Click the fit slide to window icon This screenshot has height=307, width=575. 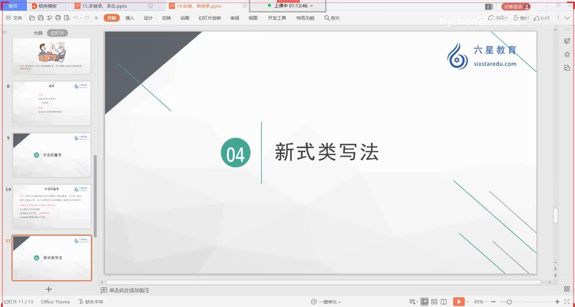(567, 302)
